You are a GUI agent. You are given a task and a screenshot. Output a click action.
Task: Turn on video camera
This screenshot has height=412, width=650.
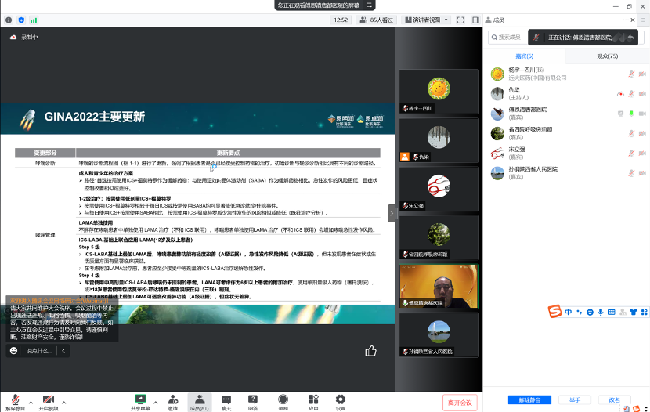(x=48, y=399)
